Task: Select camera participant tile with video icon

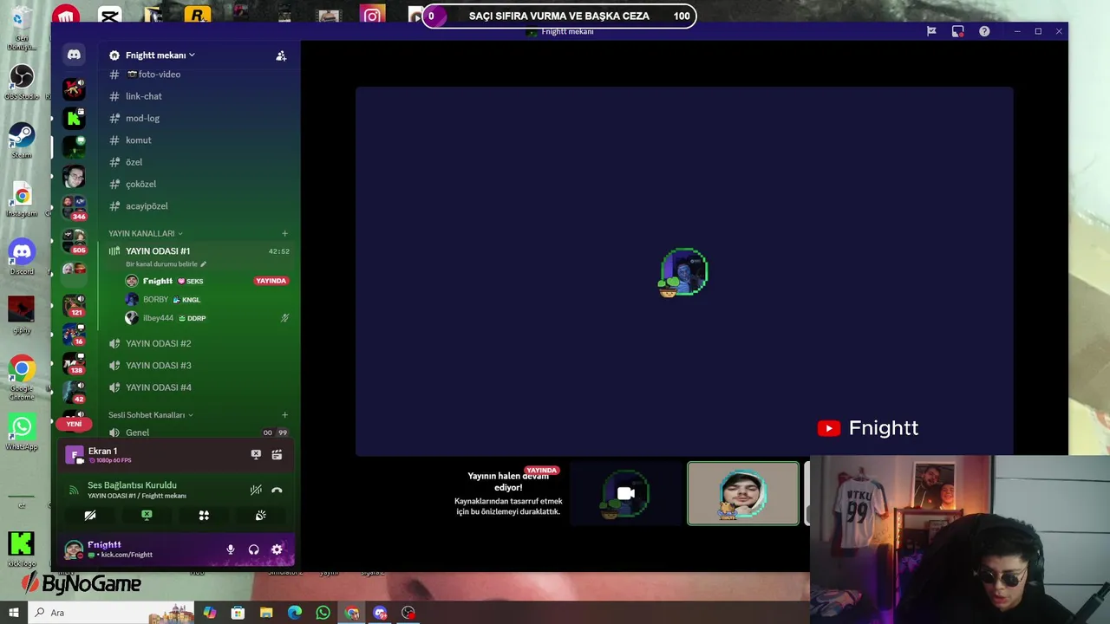Action: click(x=626, y=493)
